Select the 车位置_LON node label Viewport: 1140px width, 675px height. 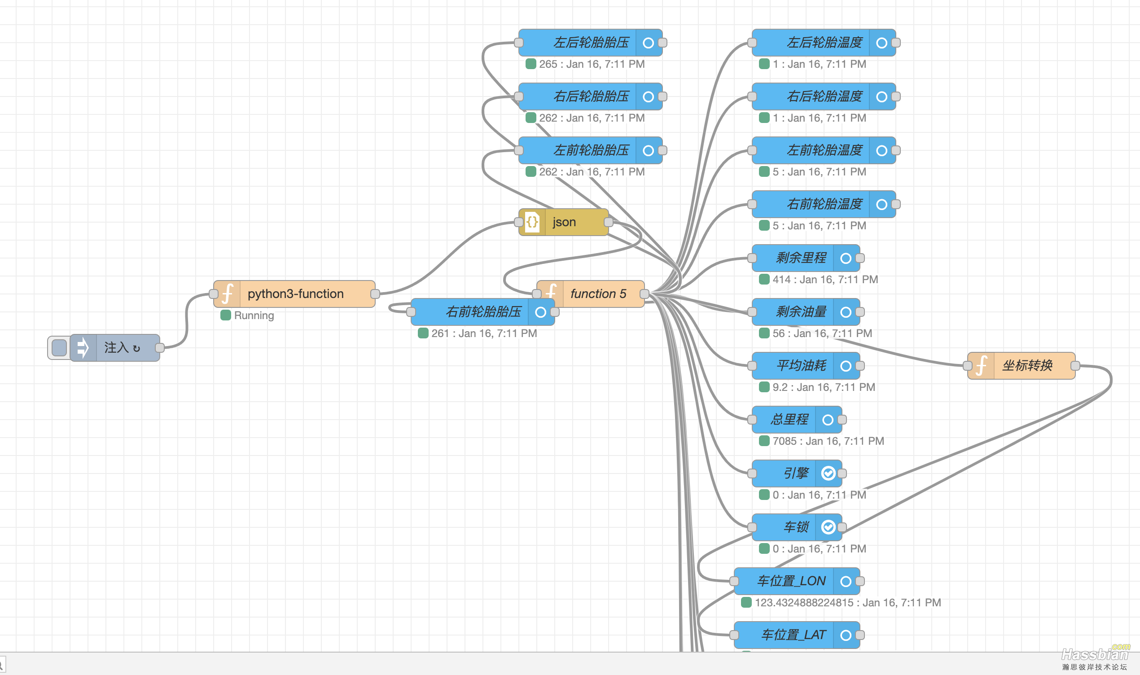pos(791,581)
